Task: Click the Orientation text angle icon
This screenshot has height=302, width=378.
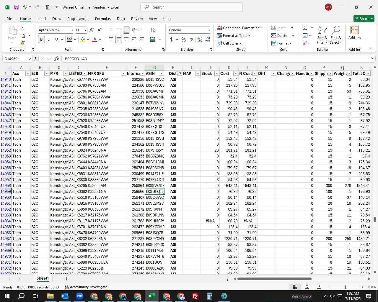Action: click(x=134, y=30)
